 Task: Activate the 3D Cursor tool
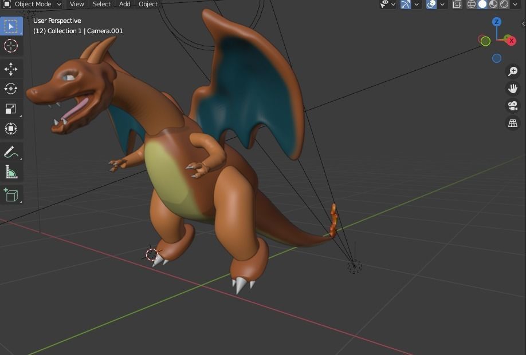(x=11, y=46)
